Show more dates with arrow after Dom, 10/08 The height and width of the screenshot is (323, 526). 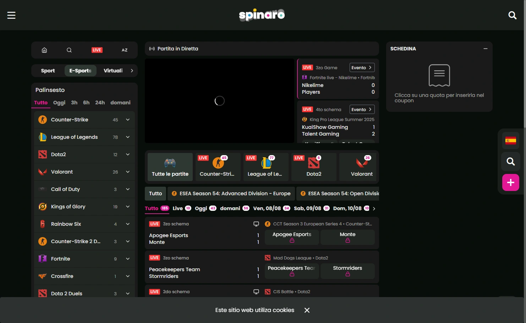(374, 209)
